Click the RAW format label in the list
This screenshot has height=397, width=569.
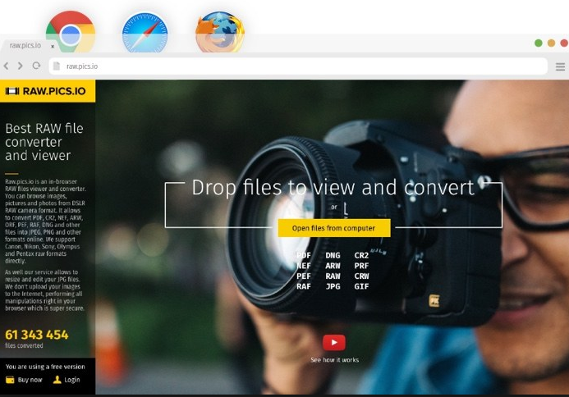click(x=333, y=276)
